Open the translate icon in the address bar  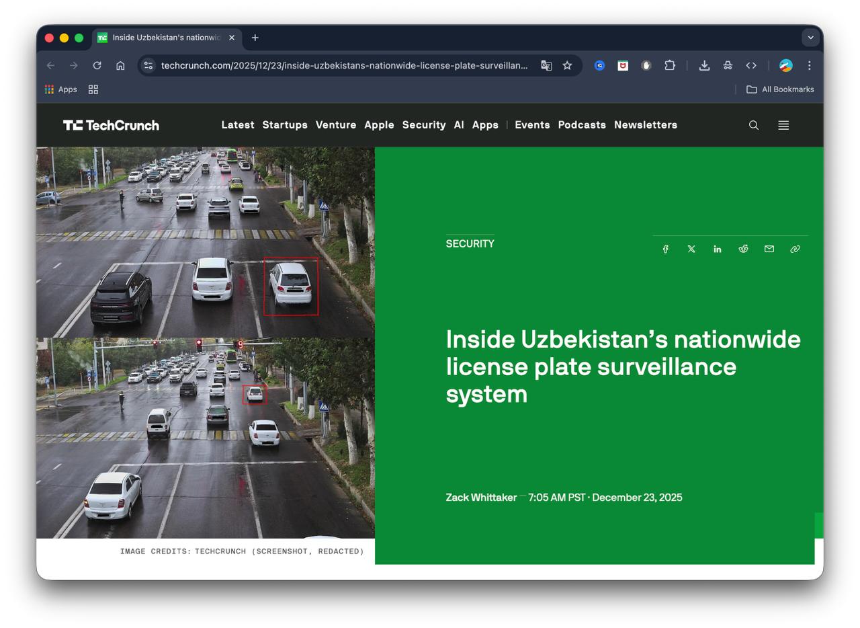(546, 65)
